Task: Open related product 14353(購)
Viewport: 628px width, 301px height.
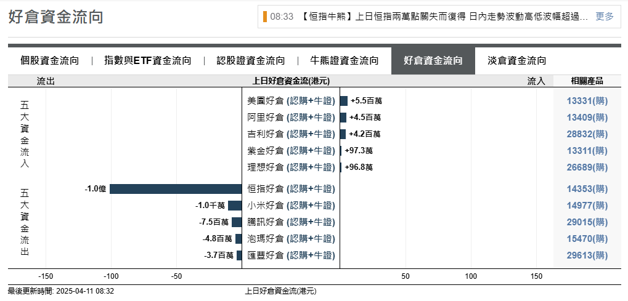Action: pos(587,189)
